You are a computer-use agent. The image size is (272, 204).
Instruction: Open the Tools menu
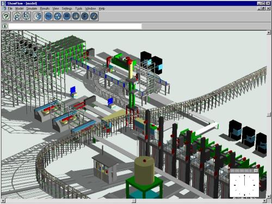click(79, 9)
